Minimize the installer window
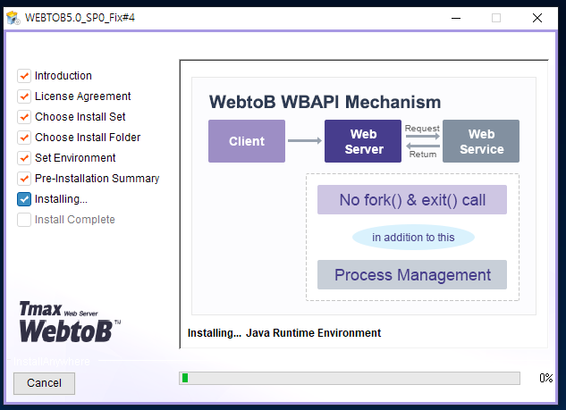This screenshot has width=566, height=410. click(456, 18)
